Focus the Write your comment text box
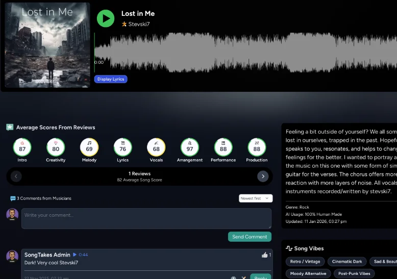The image size is (397, 279). point(146,218)
